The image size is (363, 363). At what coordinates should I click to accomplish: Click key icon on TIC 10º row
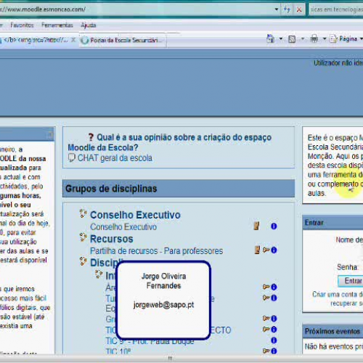pos(266,351)
